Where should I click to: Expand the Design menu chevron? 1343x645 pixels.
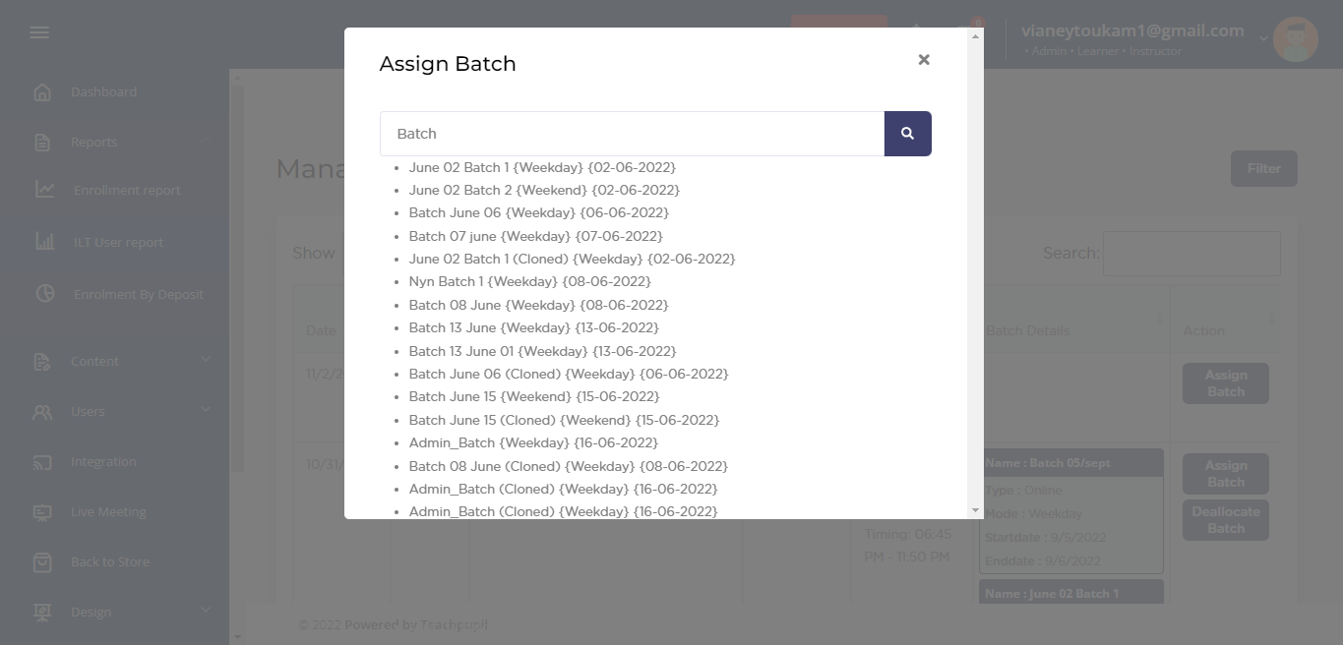point(206,611)
